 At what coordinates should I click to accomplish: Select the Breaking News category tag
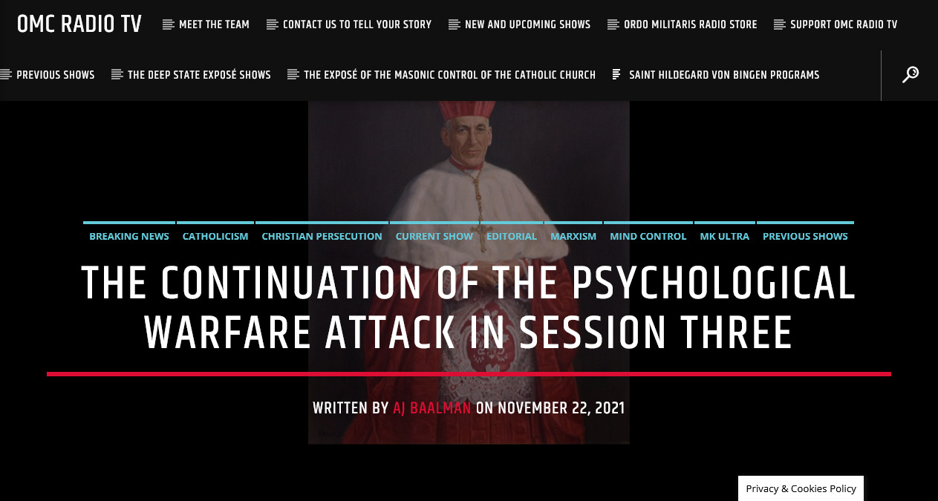tap(129, 236)
